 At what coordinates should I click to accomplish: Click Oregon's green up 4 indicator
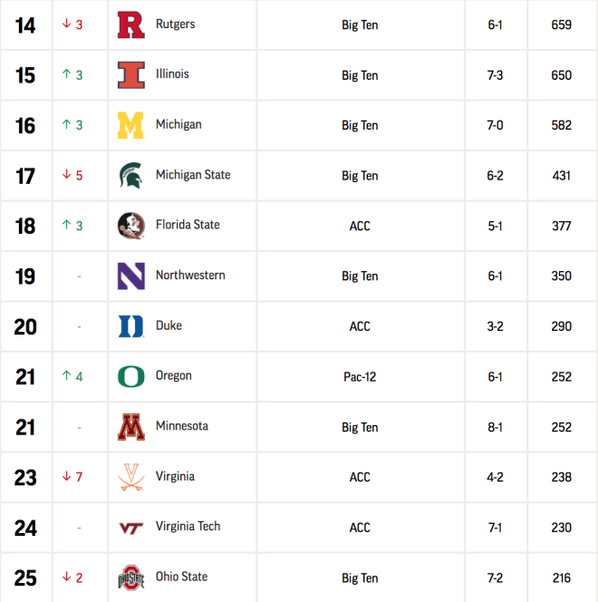coord(72,376)
